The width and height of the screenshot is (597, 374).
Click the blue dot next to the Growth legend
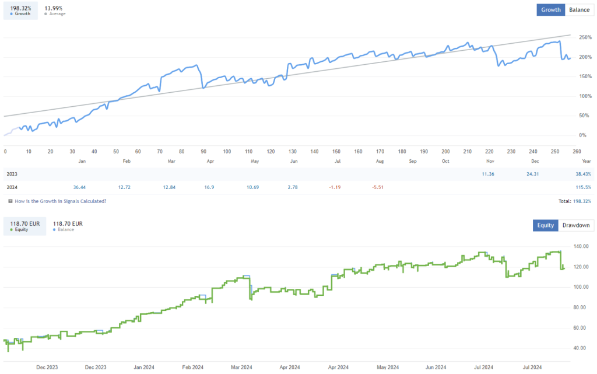click(x=12, y=14)
